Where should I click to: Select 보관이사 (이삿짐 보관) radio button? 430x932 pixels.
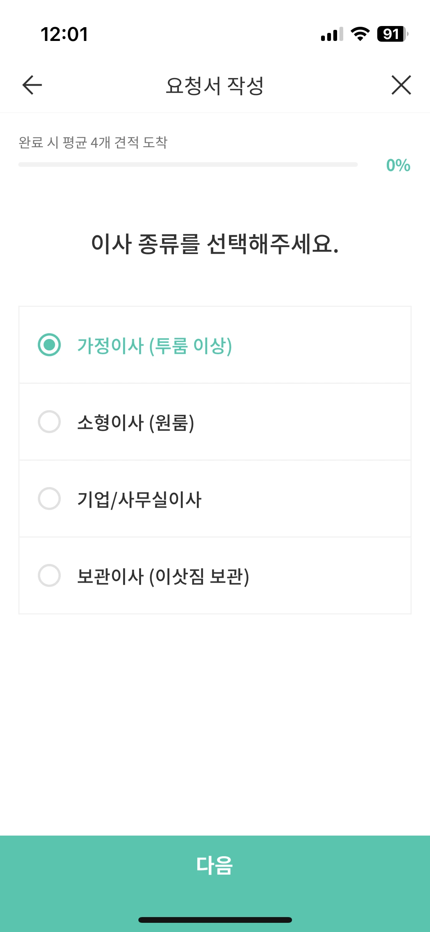49,575
